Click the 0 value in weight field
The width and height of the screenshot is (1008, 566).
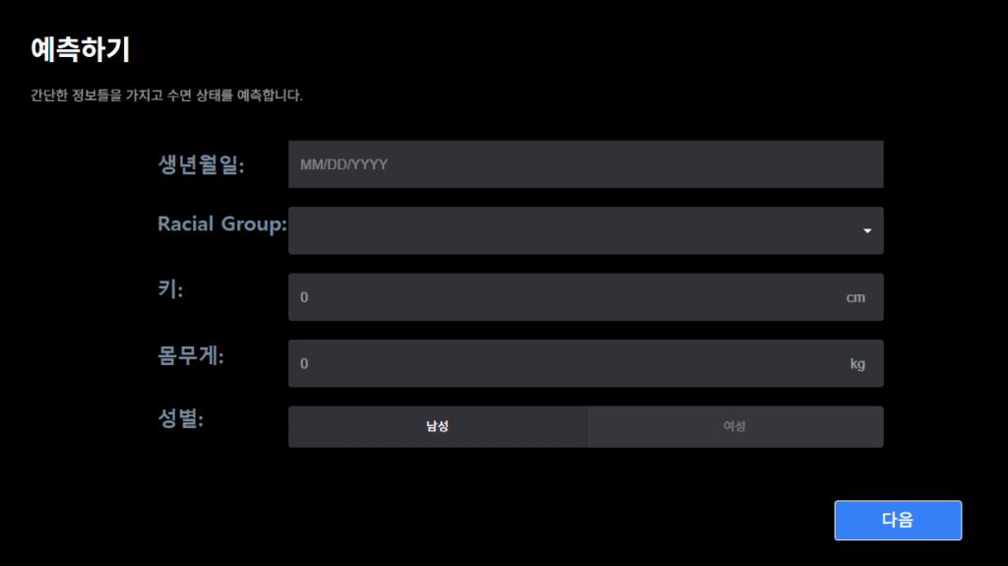coord(304,364)
